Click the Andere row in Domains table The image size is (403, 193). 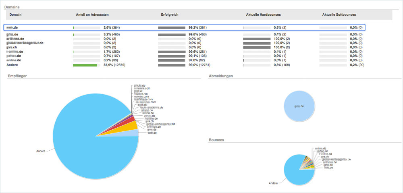coord(12,64)
